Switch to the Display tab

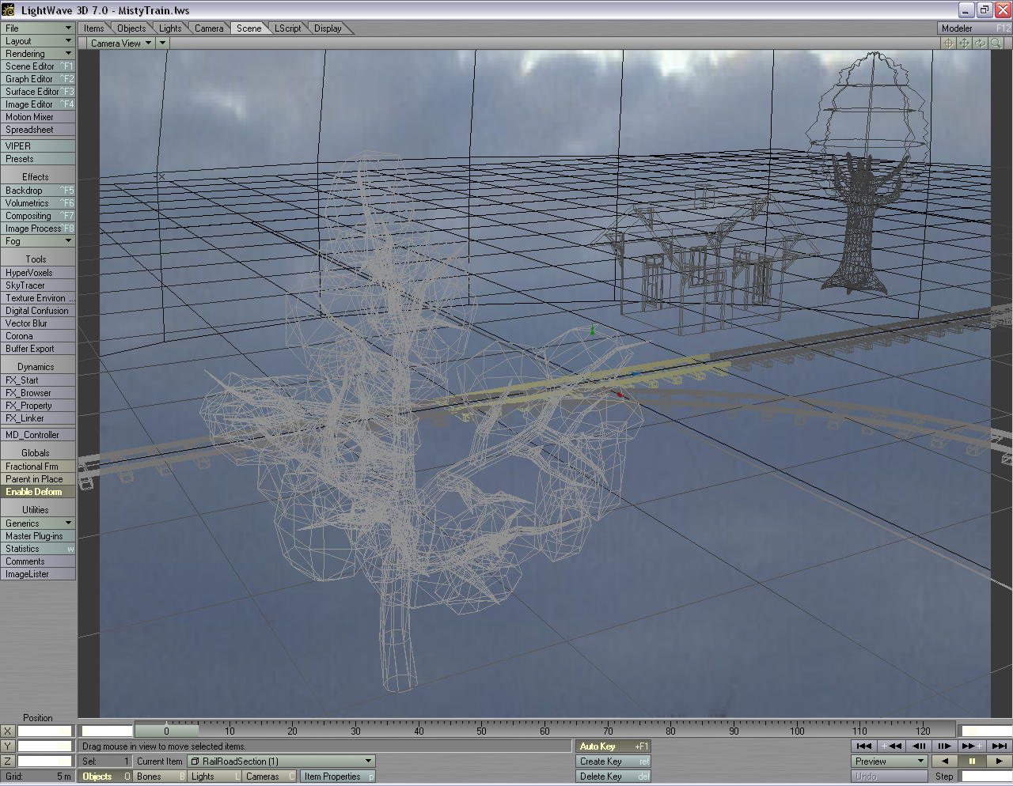click(328, 28)
